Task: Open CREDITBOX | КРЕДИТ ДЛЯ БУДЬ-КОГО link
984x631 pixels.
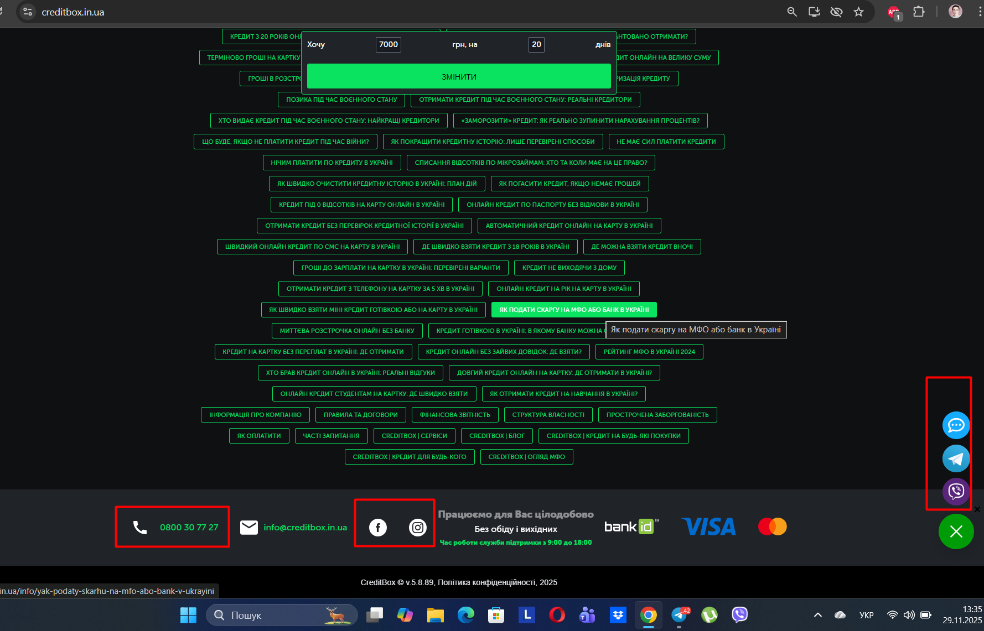Action: [410, 457]
